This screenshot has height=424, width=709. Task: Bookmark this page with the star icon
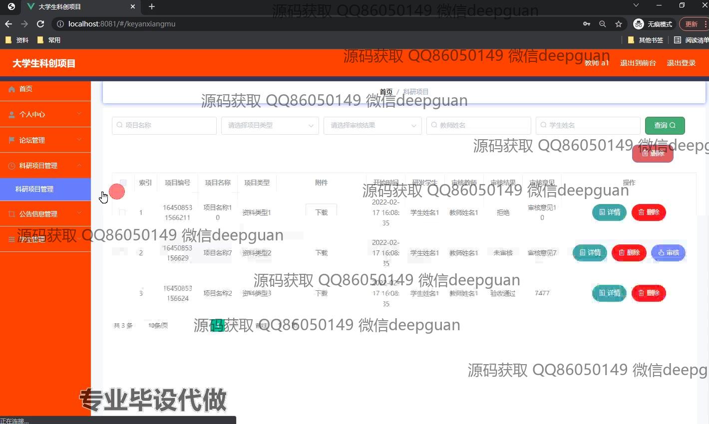point(619,24)
